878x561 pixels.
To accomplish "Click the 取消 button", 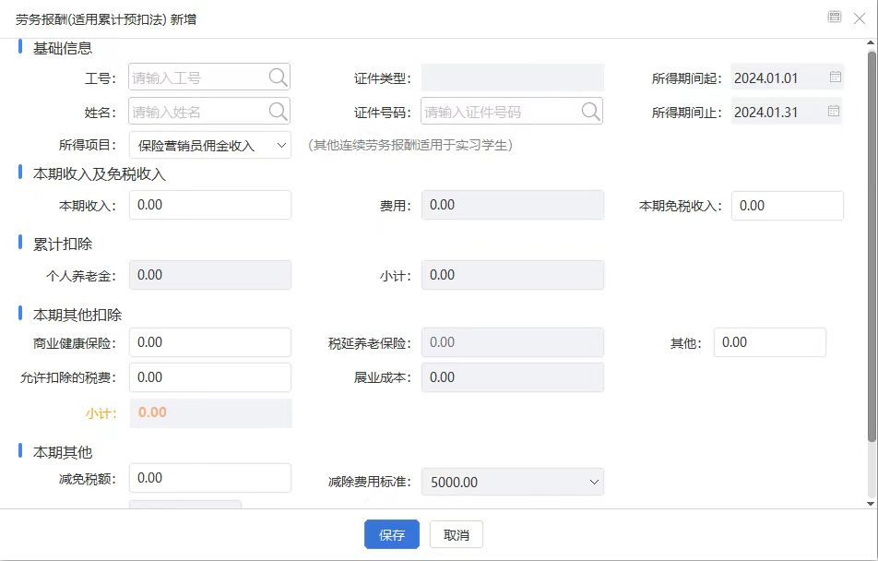I will tap(455, 533).
